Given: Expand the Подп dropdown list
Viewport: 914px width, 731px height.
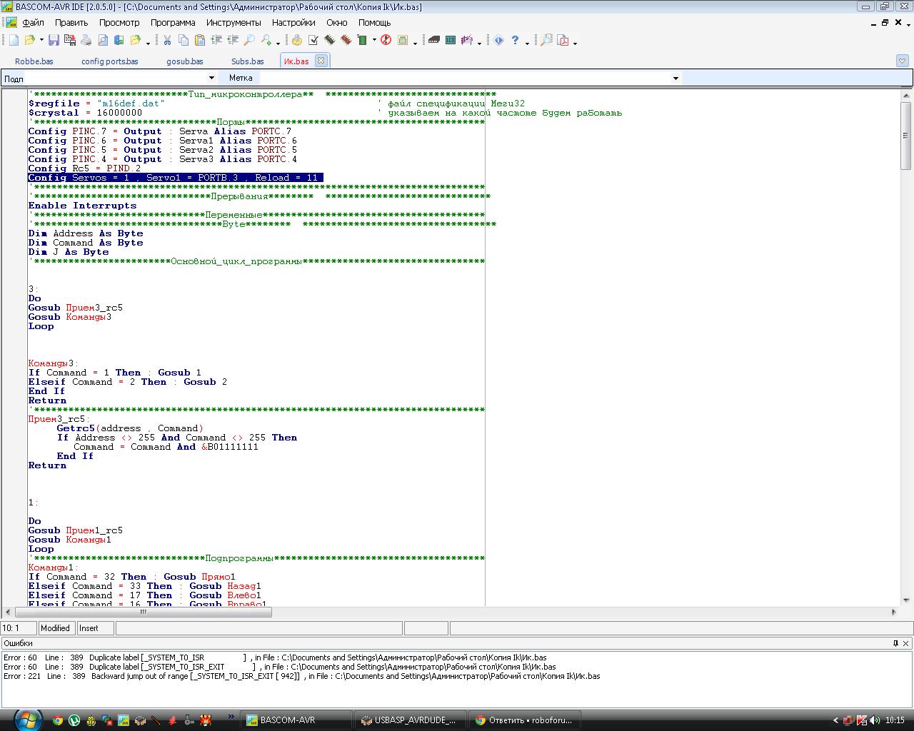Looking at the screenshot, I should point(211,78).
